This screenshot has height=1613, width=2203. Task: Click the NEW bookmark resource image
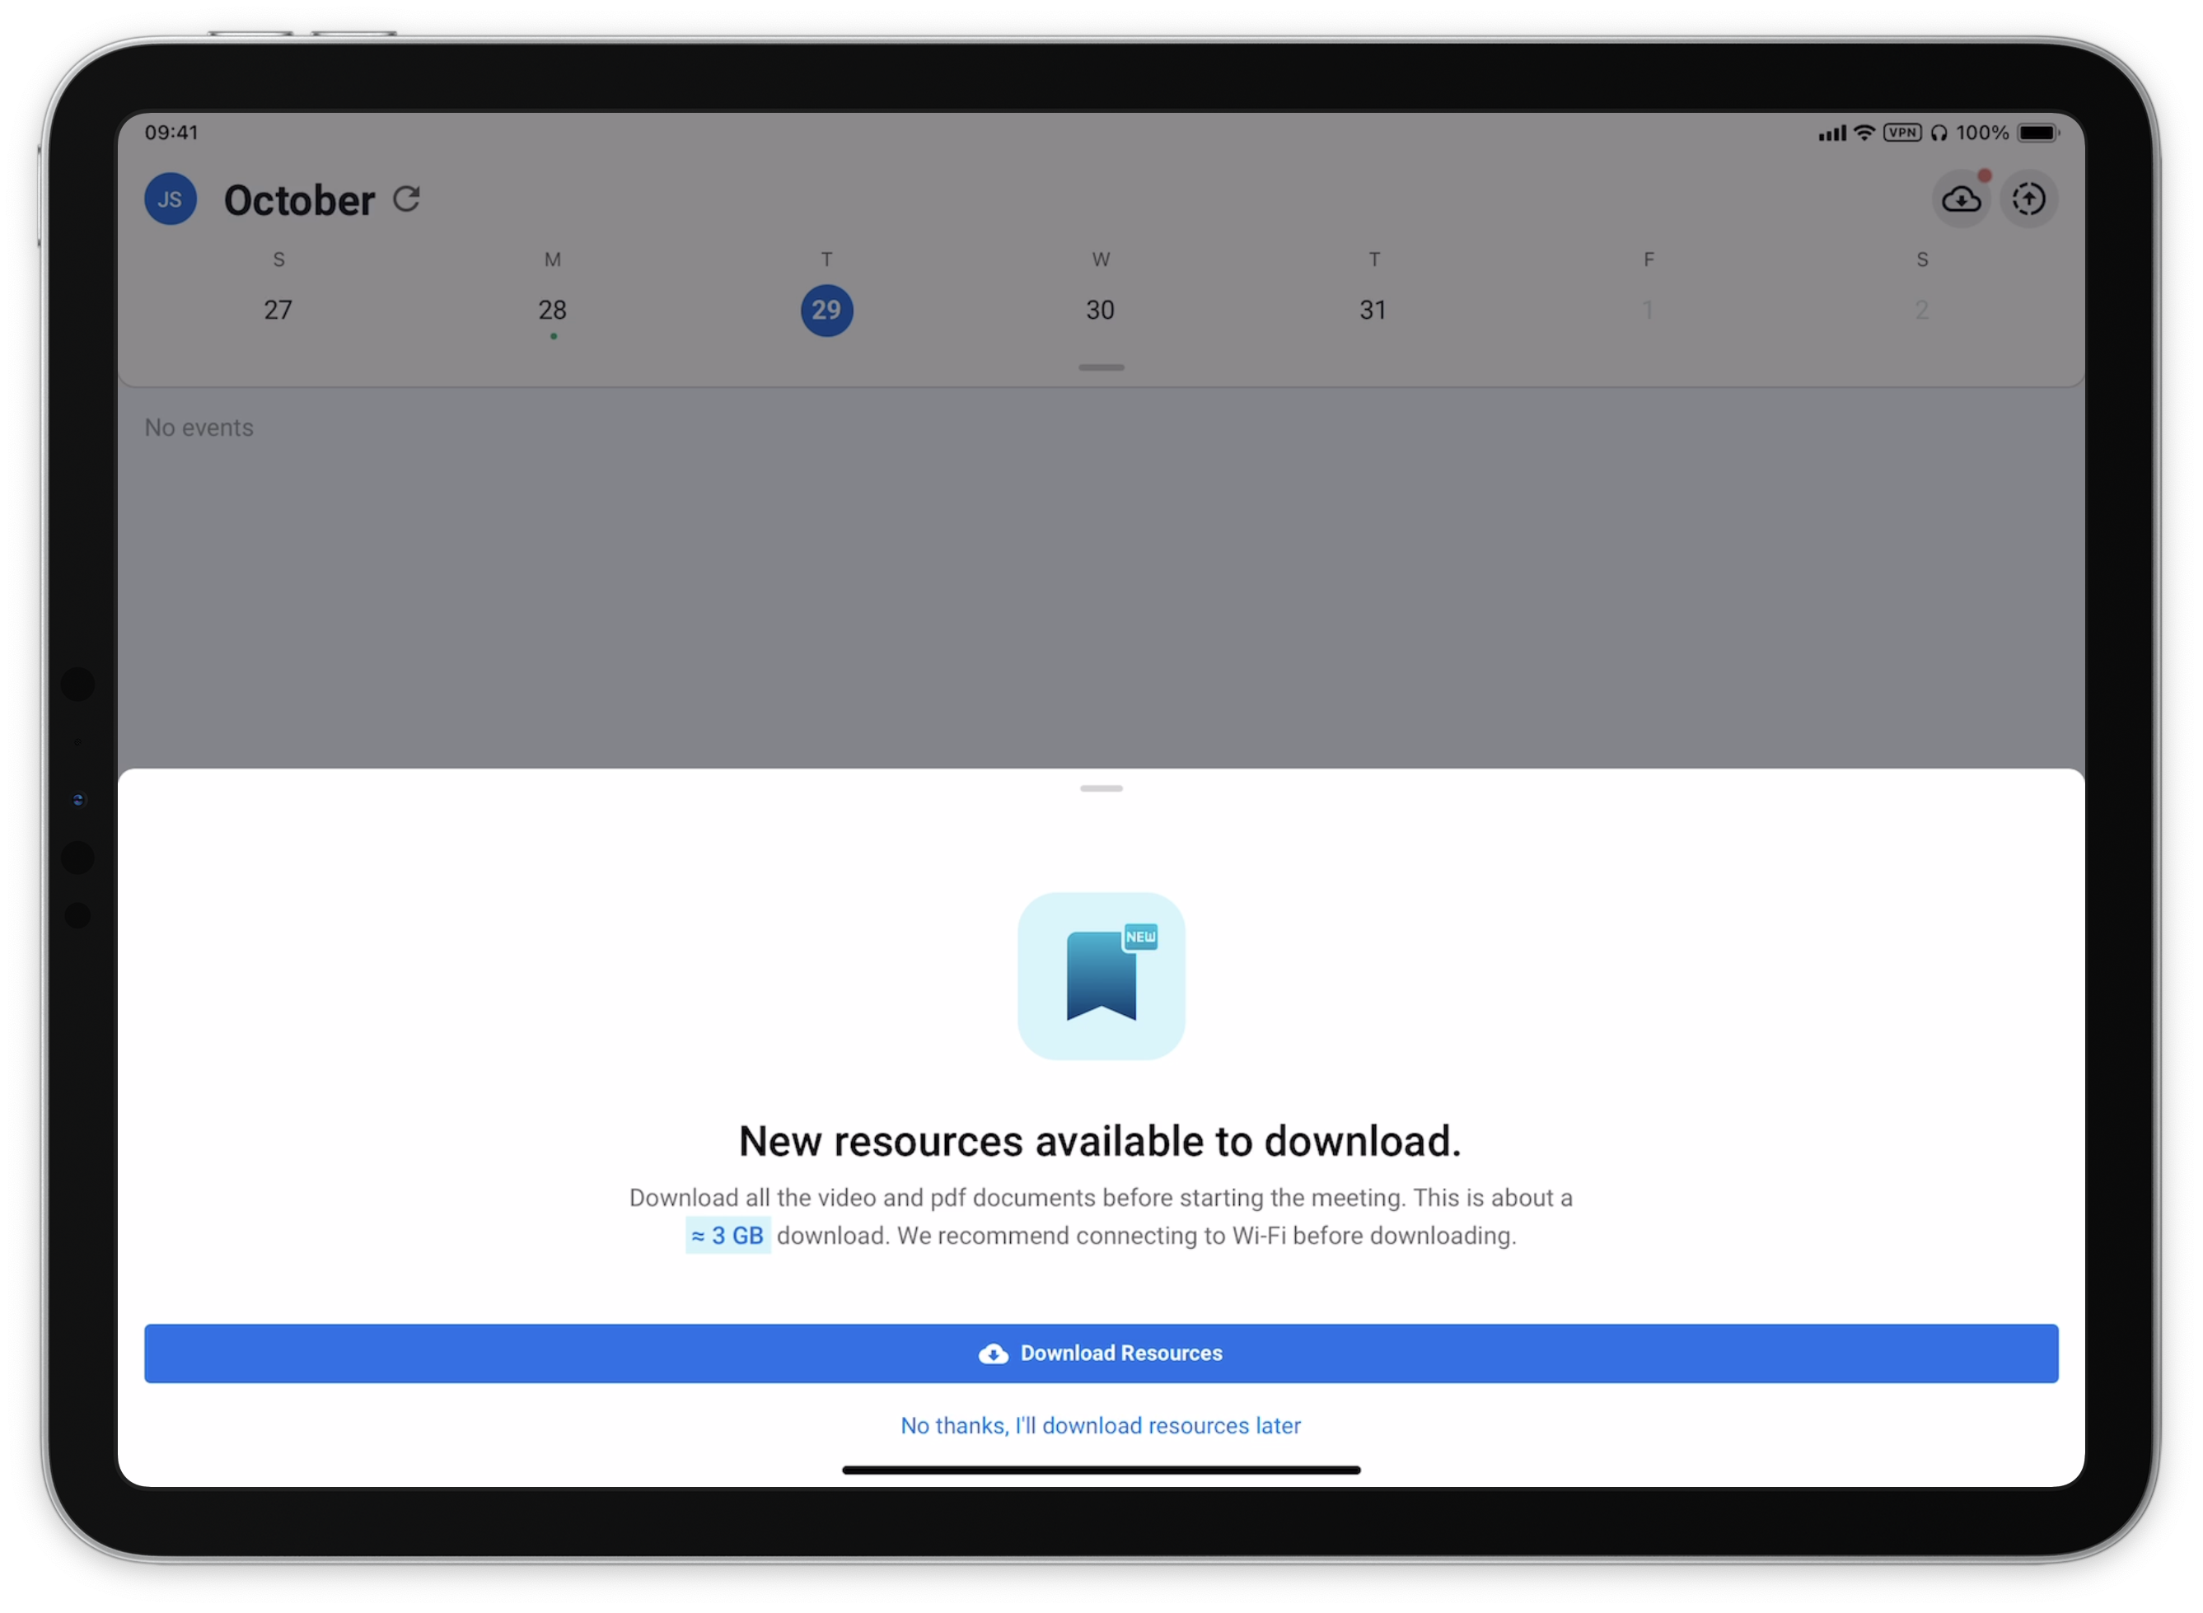coord(1101,975)
